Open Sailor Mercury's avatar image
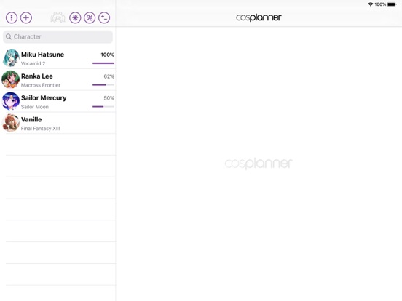 click(11, 101)
